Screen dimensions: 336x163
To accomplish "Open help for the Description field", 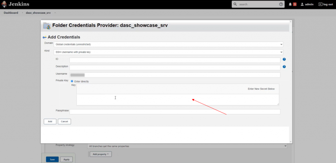I will pos(284,67).
